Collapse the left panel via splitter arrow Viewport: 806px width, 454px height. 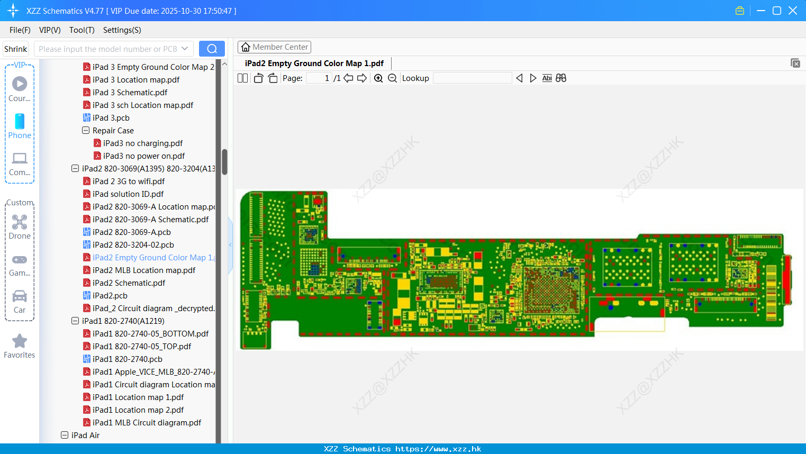230,244
